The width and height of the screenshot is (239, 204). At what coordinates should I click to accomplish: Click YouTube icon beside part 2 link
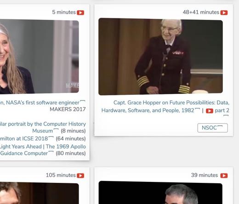pos(210,111)
